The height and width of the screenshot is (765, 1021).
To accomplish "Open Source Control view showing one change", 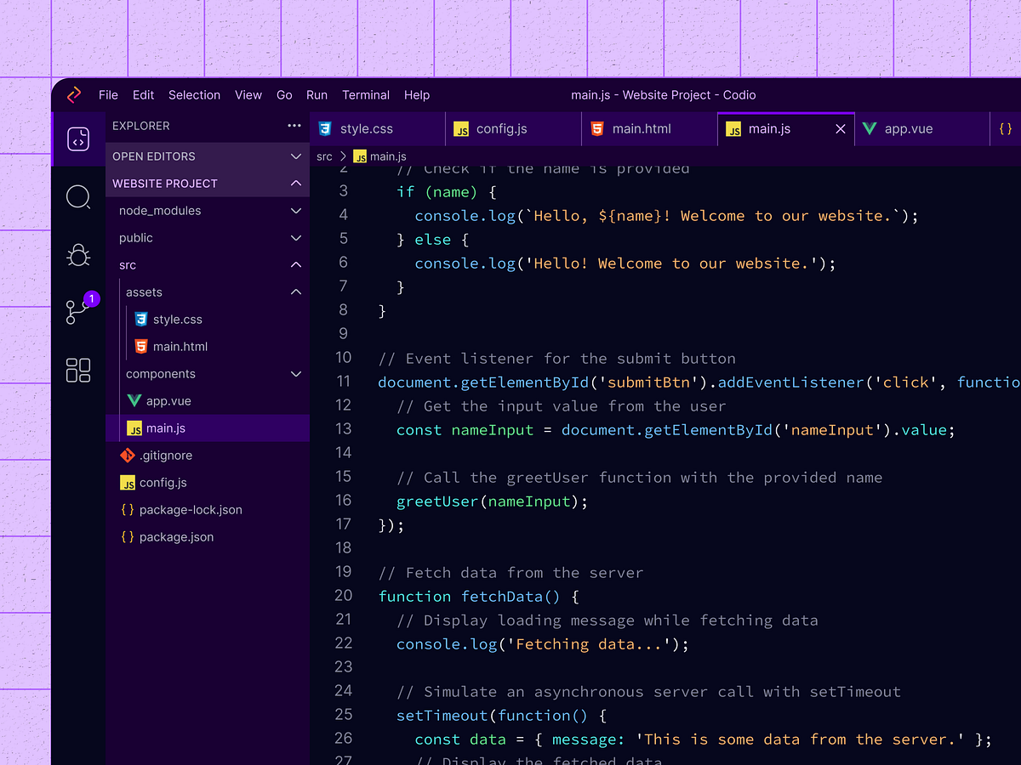I will 78,310.
